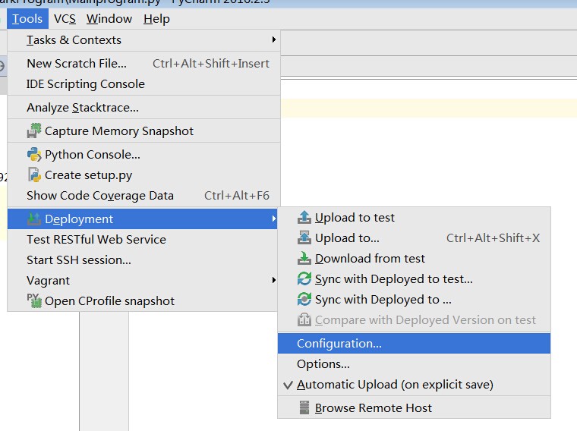
Task: Expand the Tasks & Contexts submenu arrow
Action: (274, 39)
